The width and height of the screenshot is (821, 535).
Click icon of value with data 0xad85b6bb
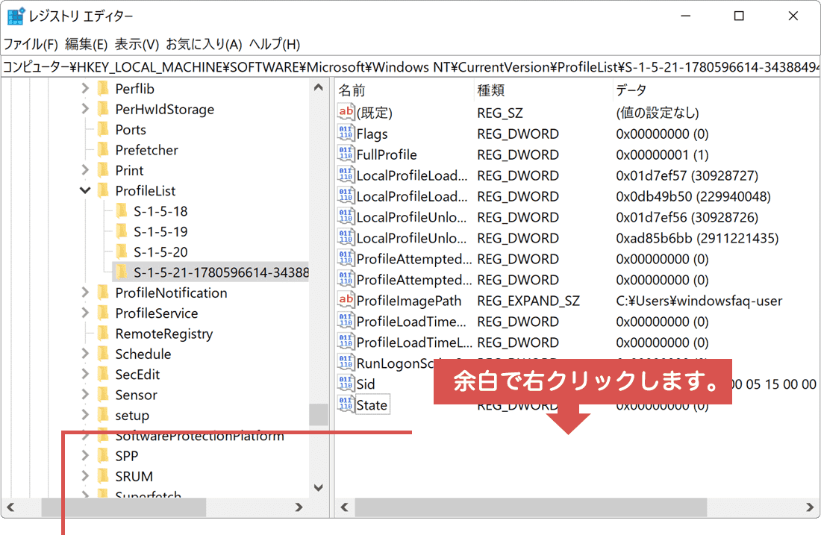click(346, 237)
